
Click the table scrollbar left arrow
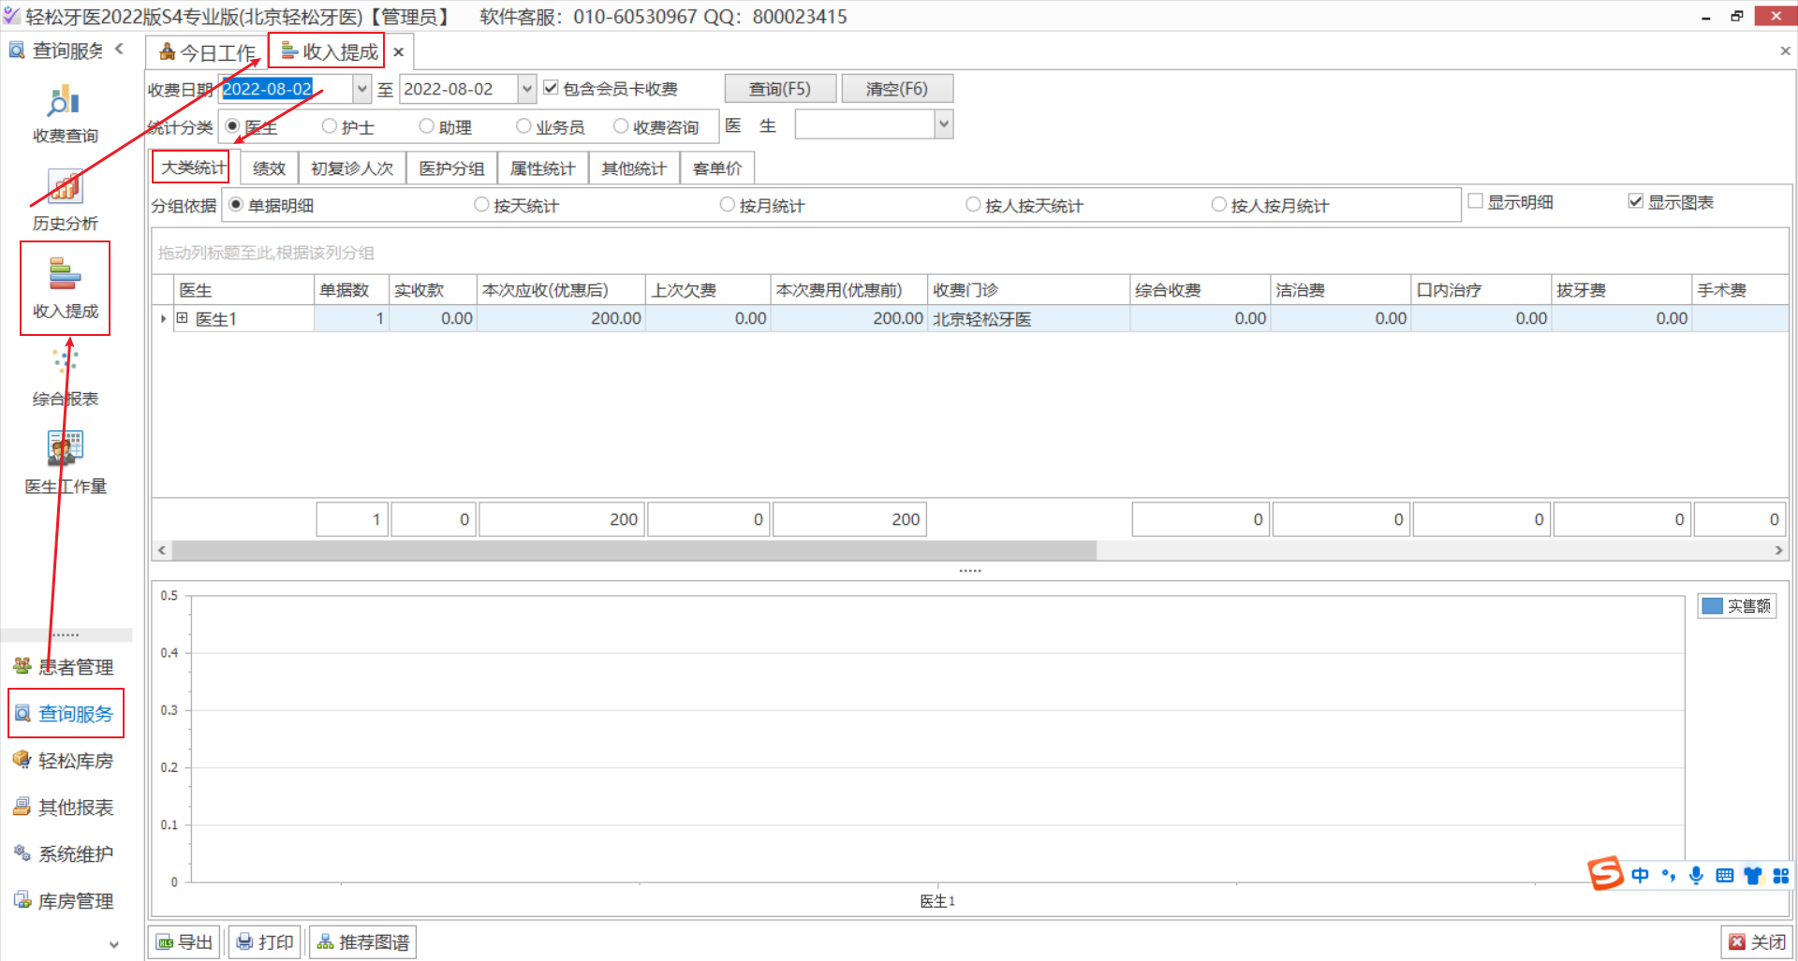pyautogui.click(x=162, y=550)
